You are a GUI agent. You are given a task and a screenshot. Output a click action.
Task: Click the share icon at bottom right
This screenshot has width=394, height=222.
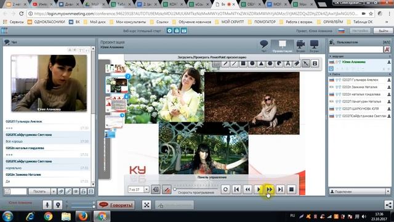point(388,205)
